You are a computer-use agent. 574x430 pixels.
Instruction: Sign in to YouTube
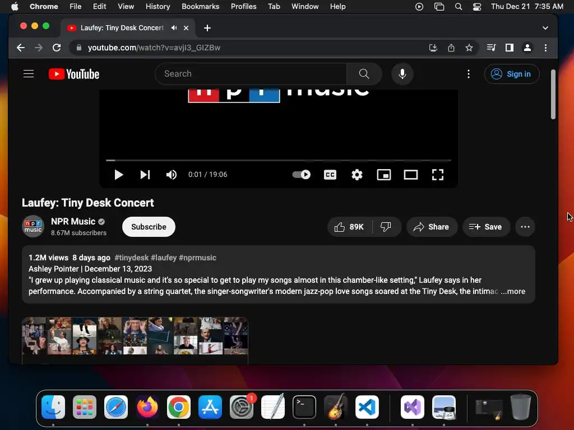(511, 74)
